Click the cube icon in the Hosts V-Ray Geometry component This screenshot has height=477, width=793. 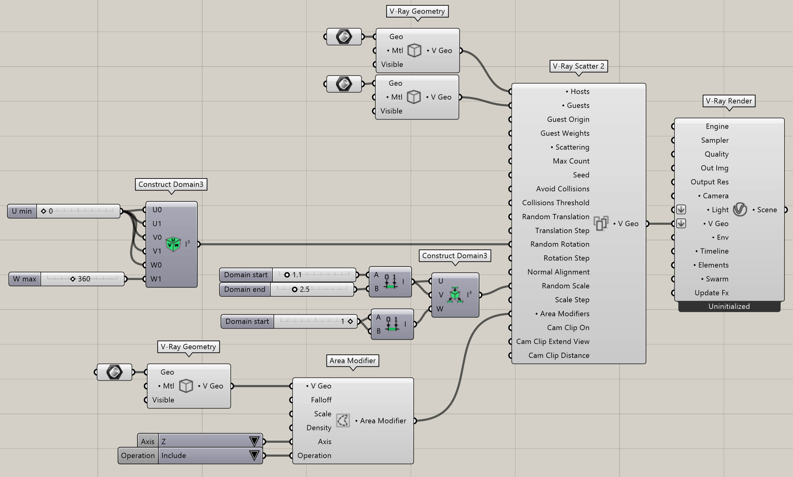click(x=414, y=50)
